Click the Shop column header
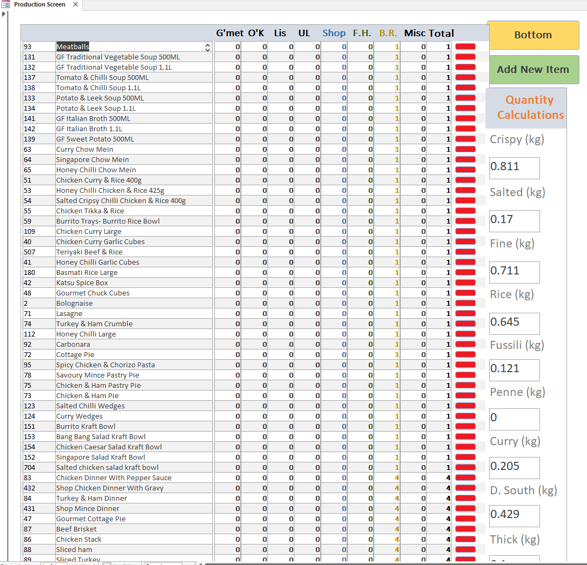Screen dimensions: 587x565 pyautogui.click(x=334, y=33)
